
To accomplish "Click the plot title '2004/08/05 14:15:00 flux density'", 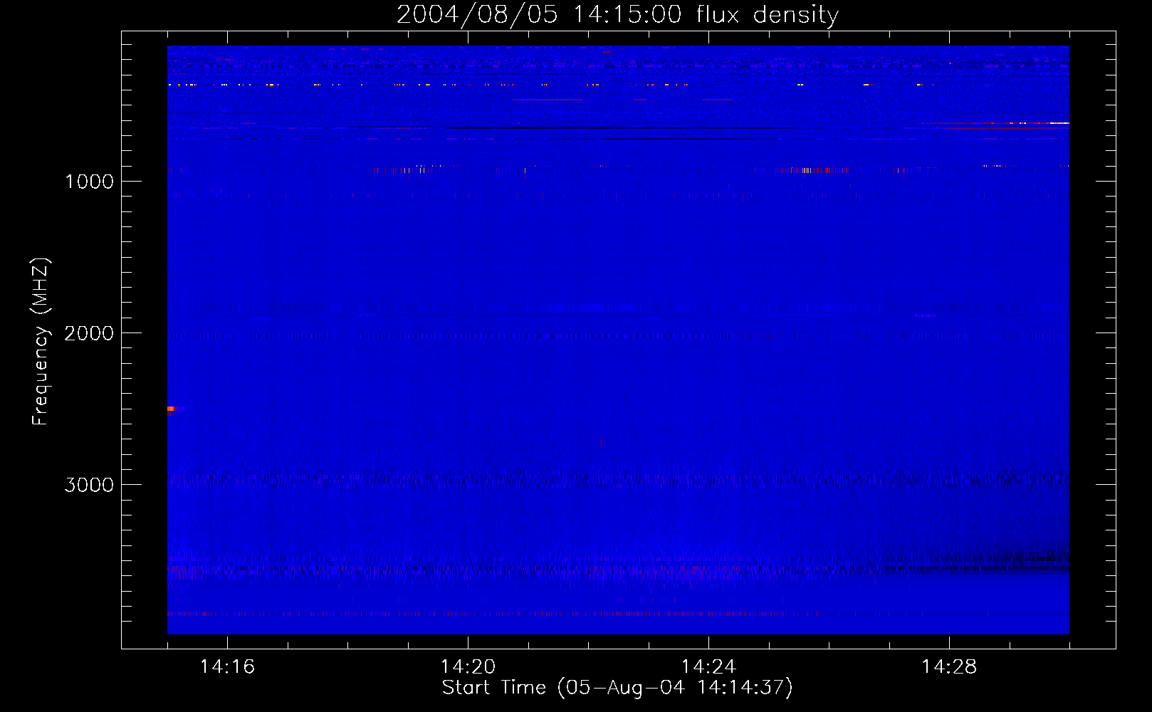I will 617,14.
